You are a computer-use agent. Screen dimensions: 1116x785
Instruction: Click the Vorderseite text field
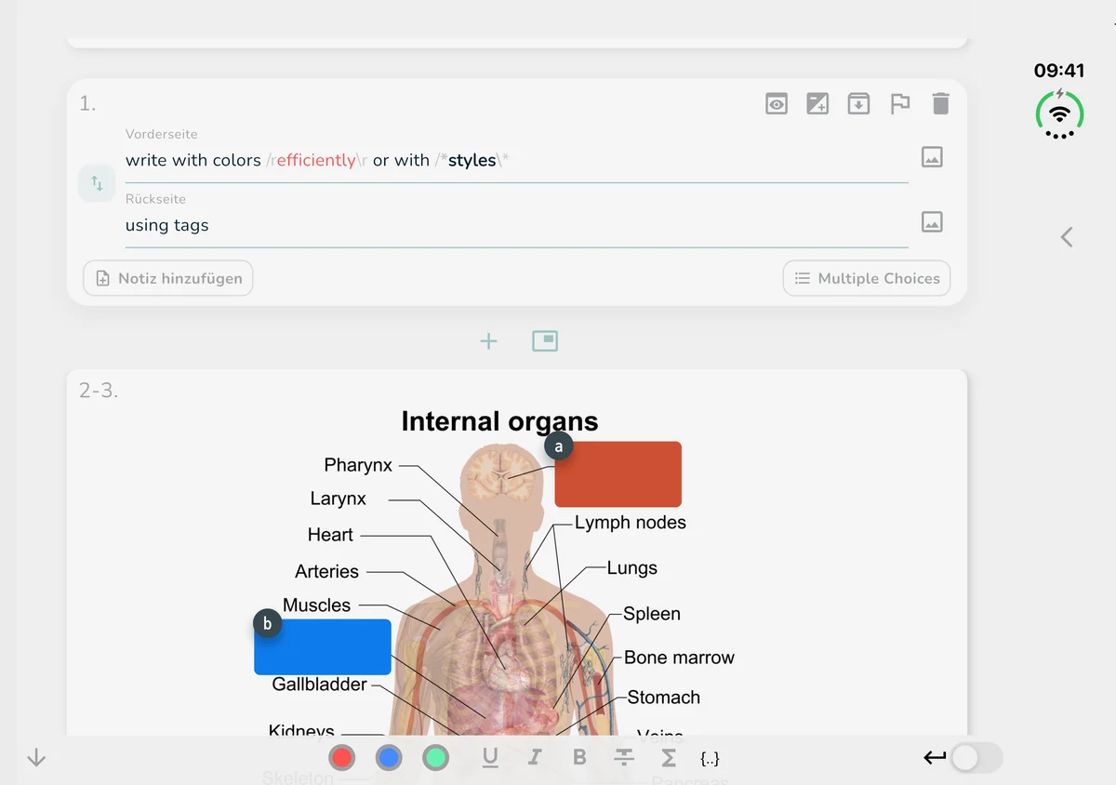(x=516, y=160)
